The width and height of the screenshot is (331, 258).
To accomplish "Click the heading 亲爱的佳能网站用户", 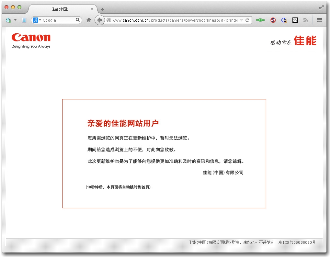I will pos(123,123).
